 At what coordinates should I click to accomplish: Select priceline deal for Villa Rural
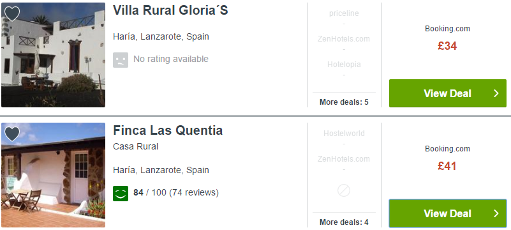pos(344,13)
